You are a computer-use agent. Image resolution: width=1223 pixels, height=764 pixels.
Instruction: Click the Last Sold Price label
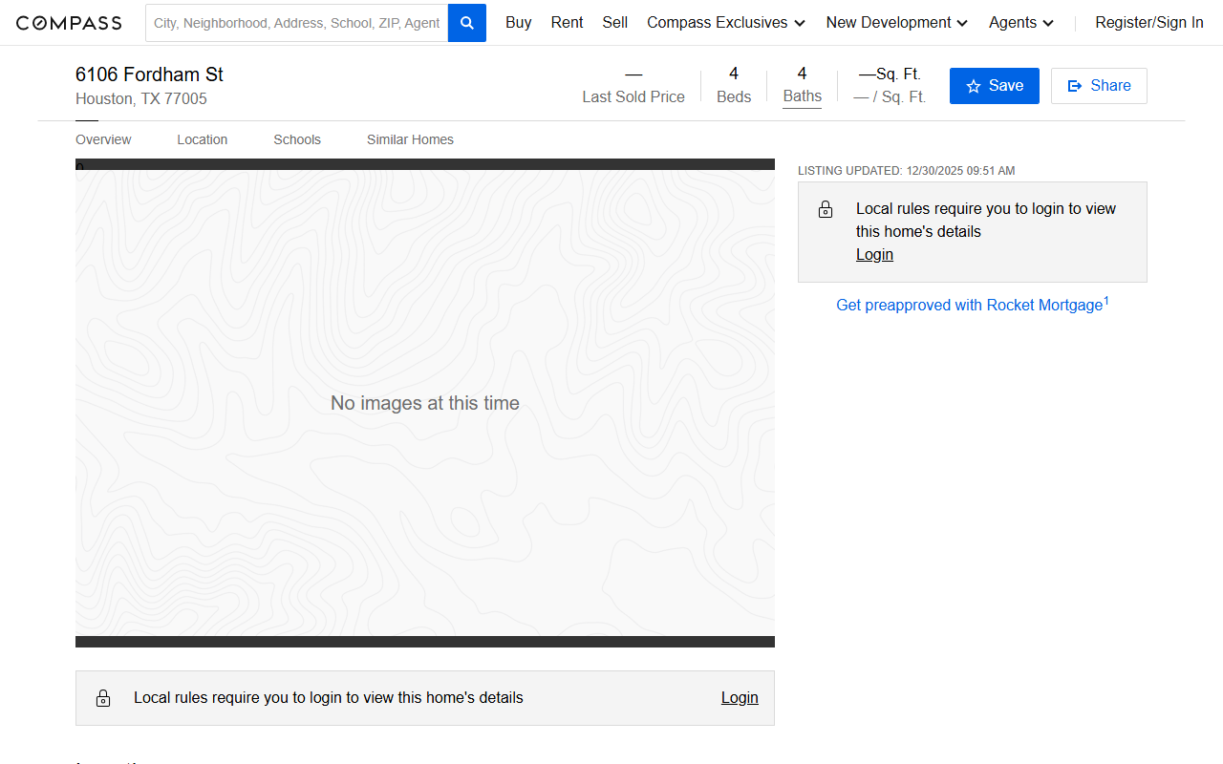click(633, 96)
